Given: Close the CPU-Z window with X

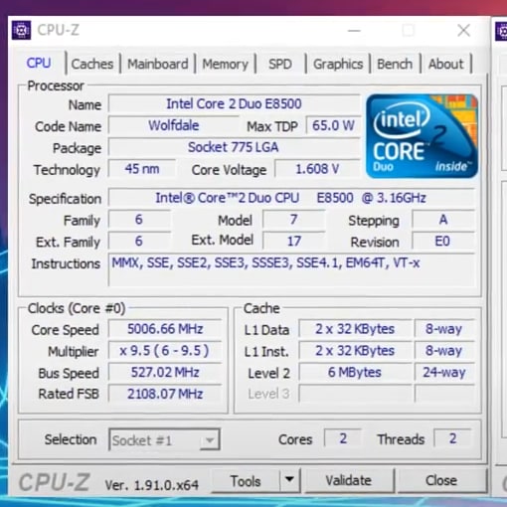Looking at the screenshot, I should tap(463, 31).
